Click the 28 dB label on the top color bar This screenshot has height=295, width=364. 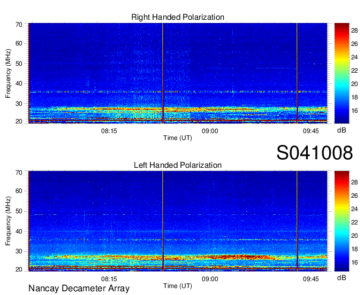(x=354, y=30)
